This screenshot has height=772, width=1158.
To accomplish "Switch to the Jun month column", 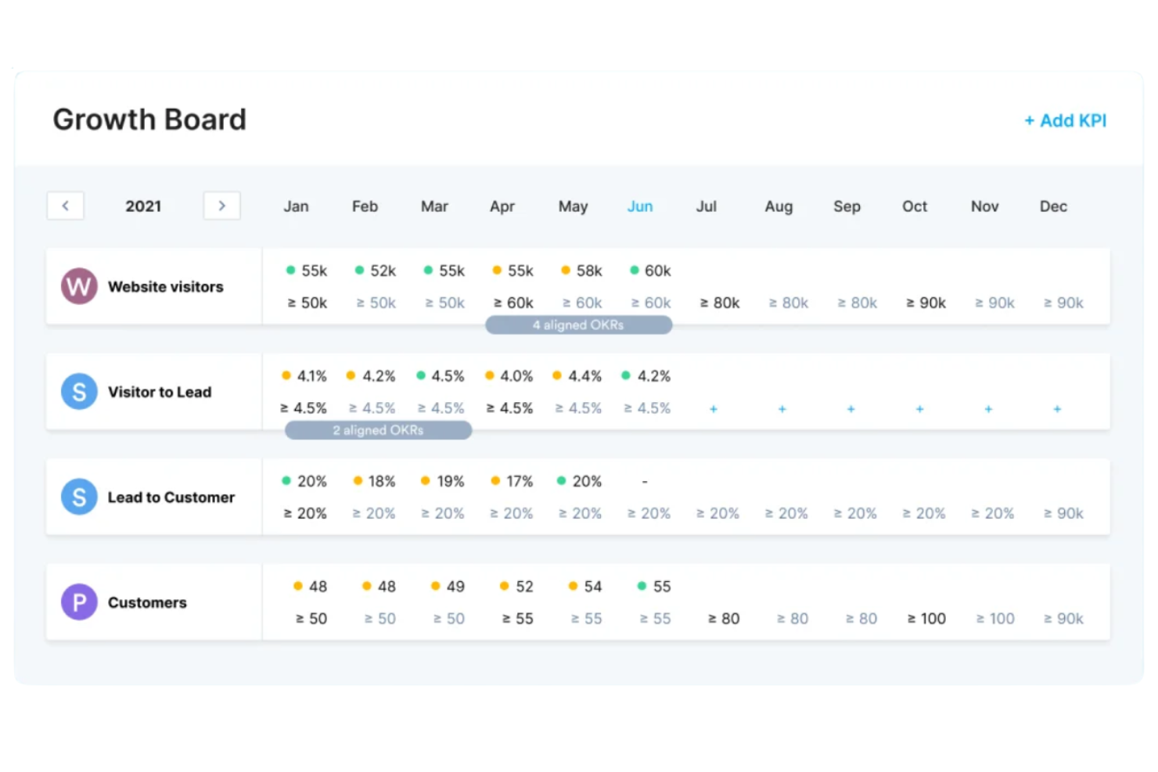I will coord(640,206).
